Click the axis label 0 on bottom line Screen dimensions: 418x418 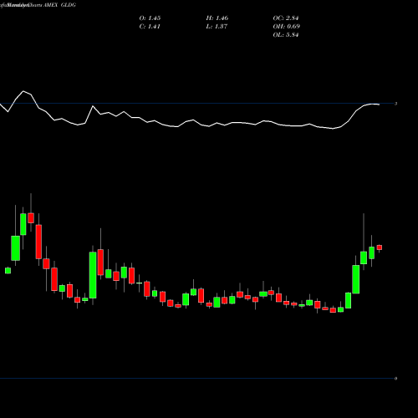pyautogui.click(x=395, y=379)
